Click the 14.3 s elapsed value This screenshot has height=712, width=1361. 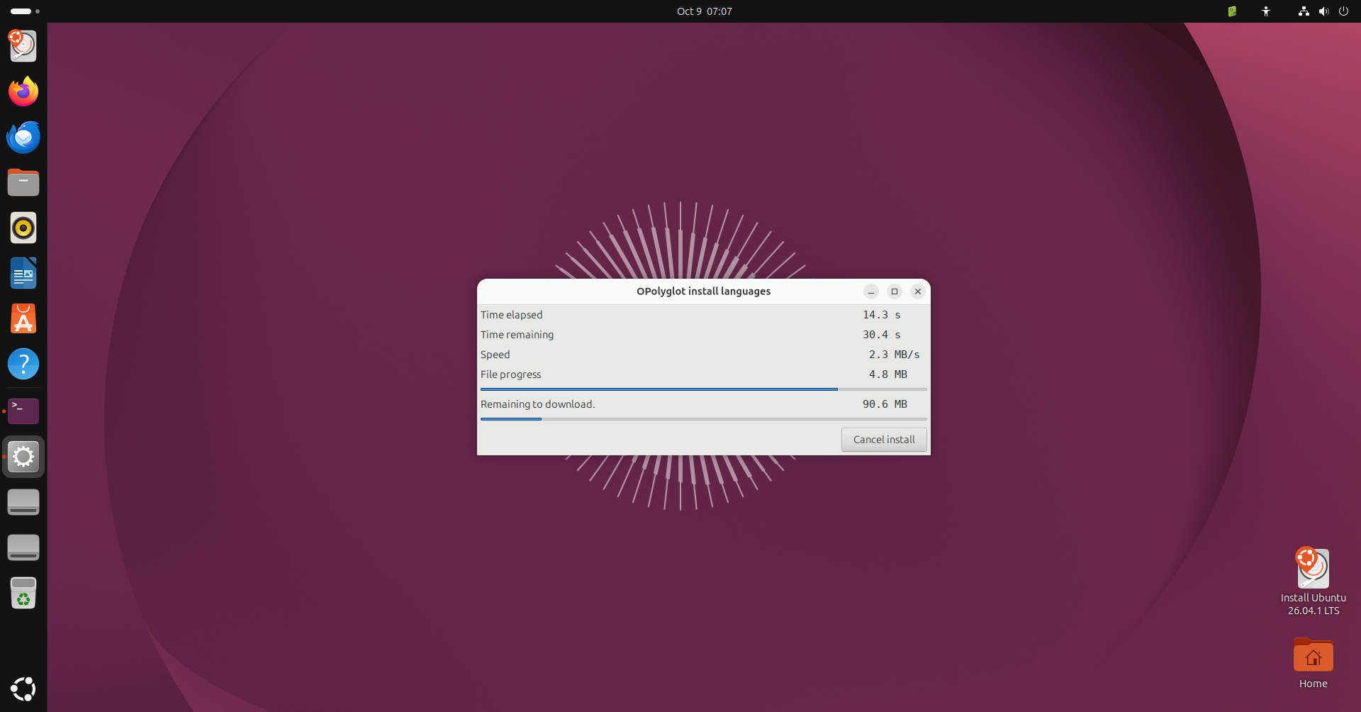click(x=881, y=315)
